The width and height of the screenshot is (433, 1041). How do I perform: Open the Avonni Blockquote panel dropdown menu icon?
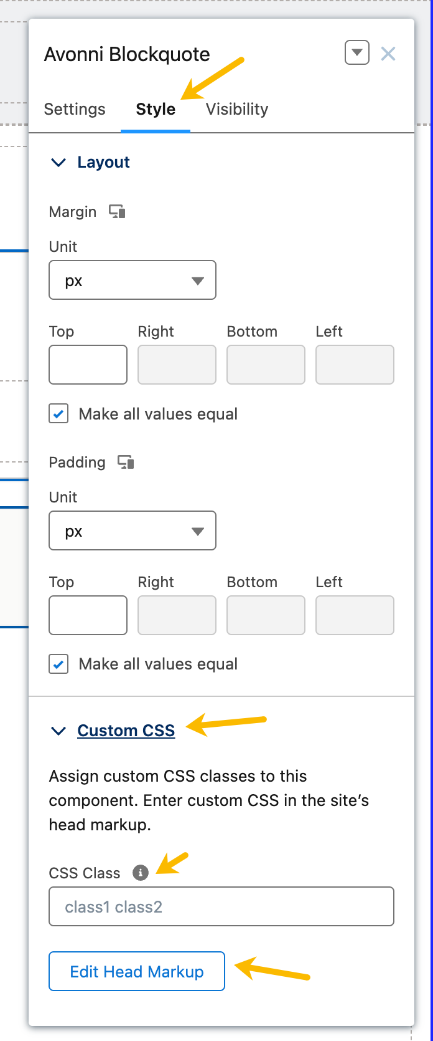click(x=357, y=54)
